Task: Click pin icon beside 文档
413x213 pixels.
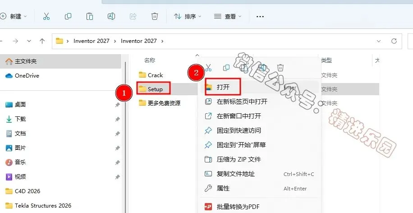Action: pos(118,134)
